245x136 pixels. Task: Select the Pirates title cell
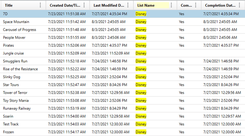[9, 45]
